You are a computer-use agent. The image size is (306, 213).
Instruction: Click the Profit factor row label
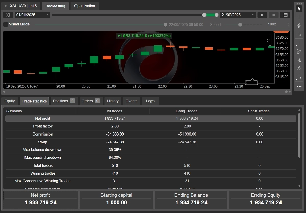[42, 126]
